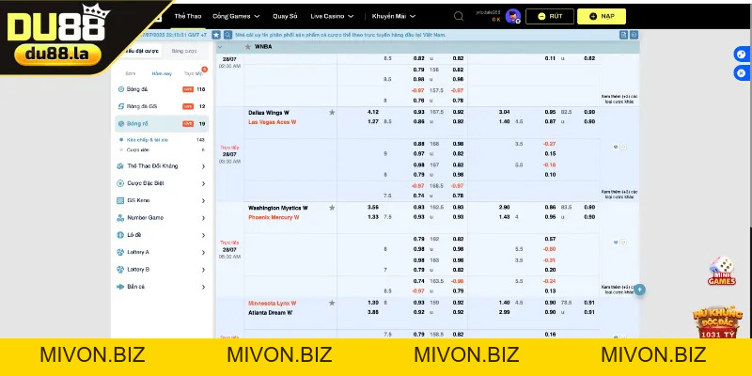The image size is (752, 376).
Task: Switch to Bảng cược tab
Action: pyautogui.click(x=184, y=51)
